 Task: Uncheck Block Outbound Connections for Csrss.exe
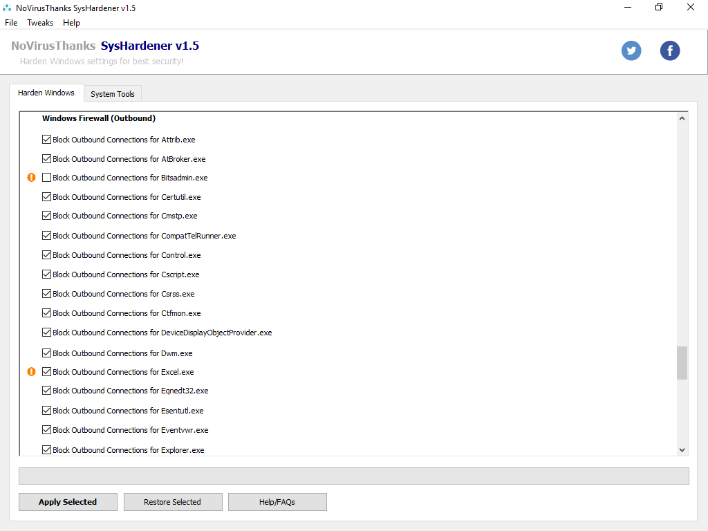(x=46, y=293)
